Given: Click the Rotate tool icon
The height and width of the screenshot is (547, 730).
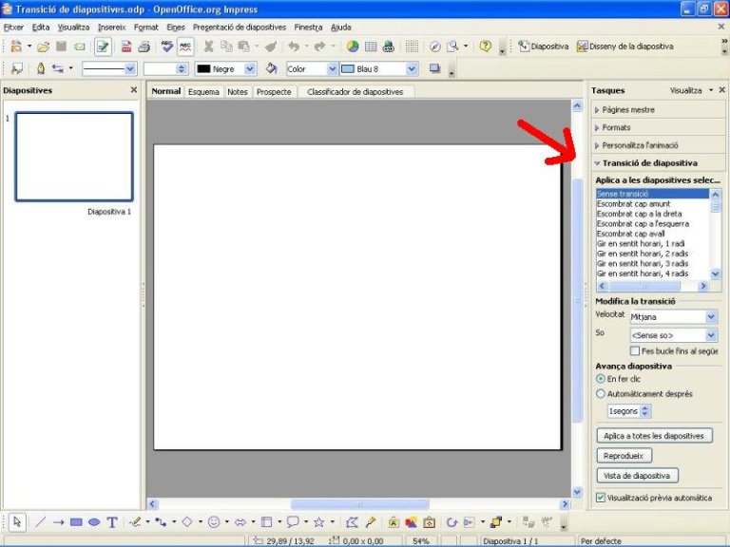Looking at the screenshot, I should pyautogui.click(x=451, y=522).
